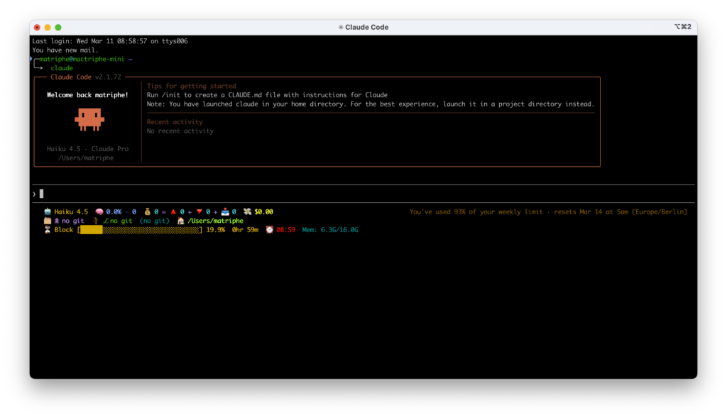The image size is (727, 418).
Task: Click the zoom green window button
Action: [58, 27]
